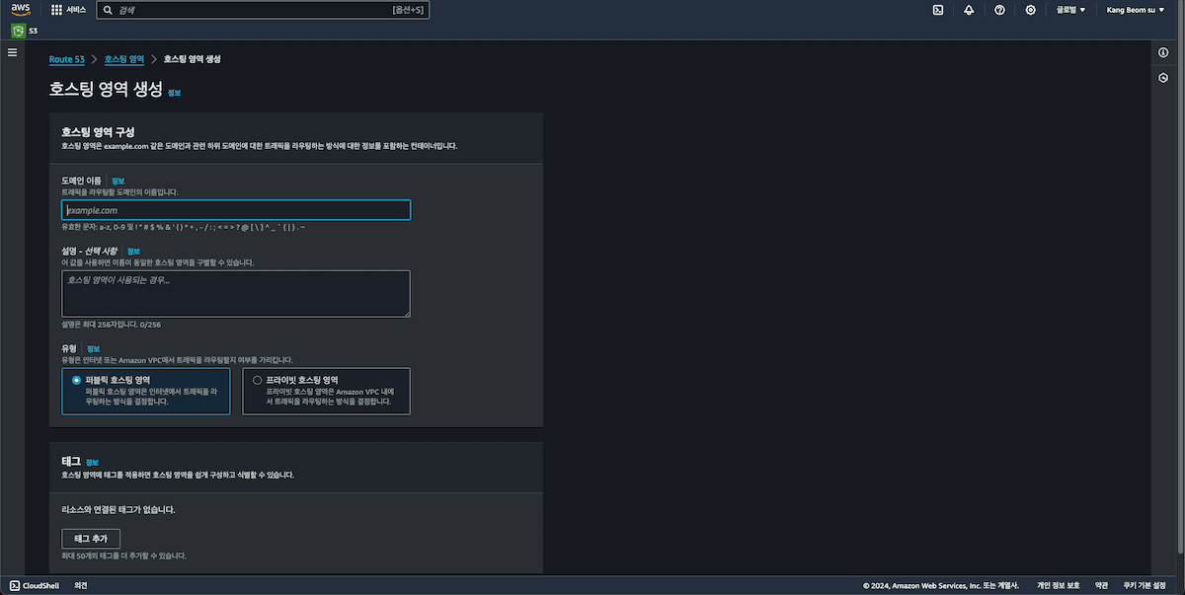Click the Route 53 breadcrumb link

coord(66,59)
